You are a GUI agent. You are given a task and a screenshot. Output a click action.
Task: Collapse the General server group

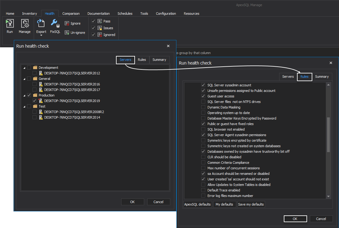click(x=25, y=79)
